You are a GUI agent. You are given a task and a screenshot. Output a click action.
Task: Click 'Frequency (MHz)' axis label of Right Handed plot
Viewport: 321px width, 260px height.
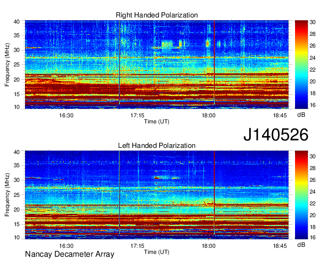7,65
